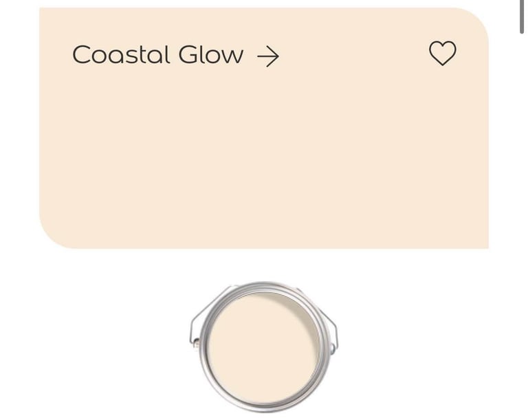528x420 pixels.
Task: Select the Coastal Glow peach color swatch
Action: tap(264, 128)
